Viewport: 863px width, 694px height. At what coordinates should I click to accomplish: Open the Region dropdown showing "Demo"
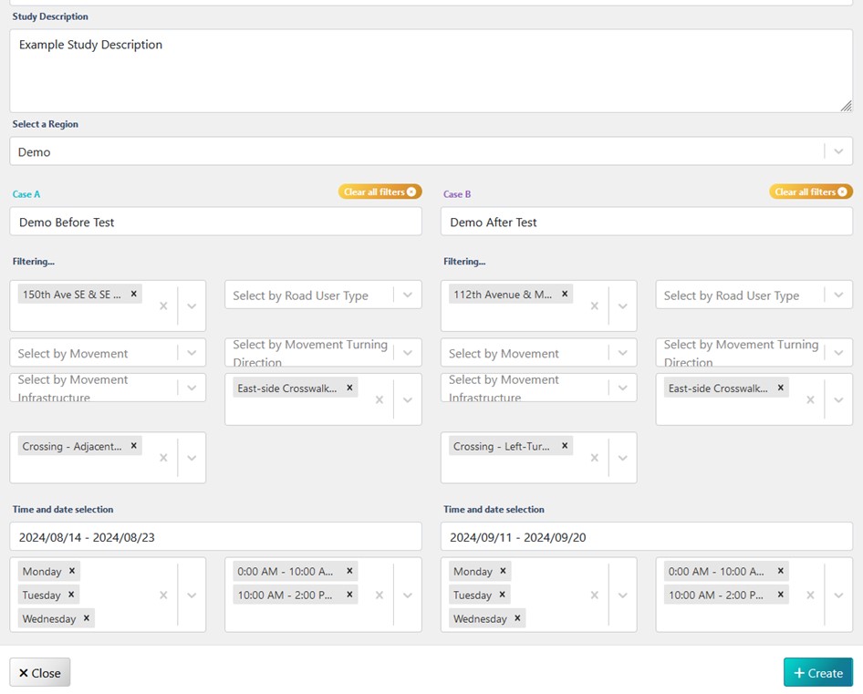[x=838, y=151]
